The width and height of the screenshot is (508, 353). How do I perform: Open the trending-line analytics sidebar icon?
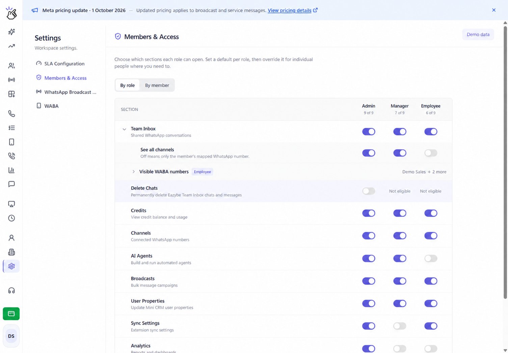point(11,46)
